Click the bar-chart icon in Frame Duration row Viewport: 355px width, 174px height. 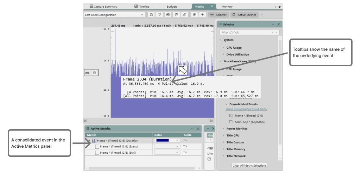(x=94, y=141)
